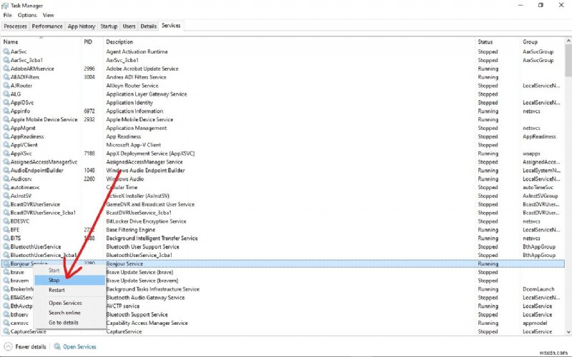The image size is (572, 357).
Task: Click the AppXSvc service icon
Action: pos(6,154)
